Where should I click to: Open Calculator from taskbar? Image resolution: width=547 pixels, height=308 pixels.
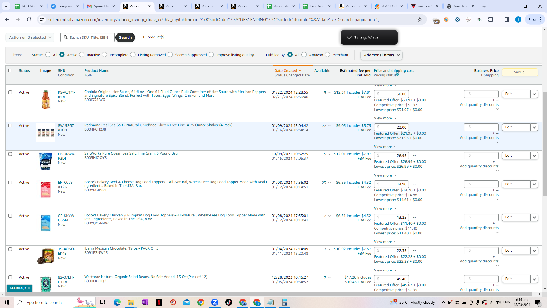click(284, 302)
